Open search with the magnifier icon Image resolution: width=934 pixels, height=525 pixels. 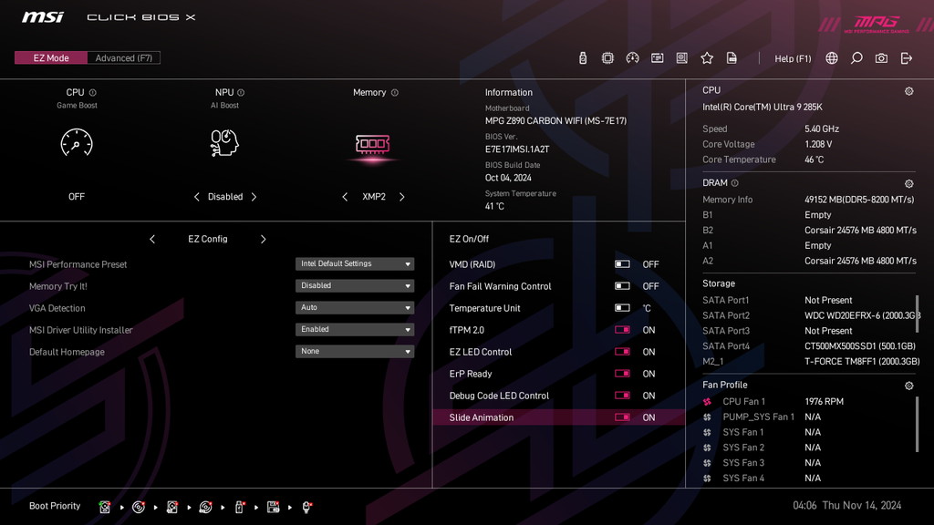pos(856,57)
